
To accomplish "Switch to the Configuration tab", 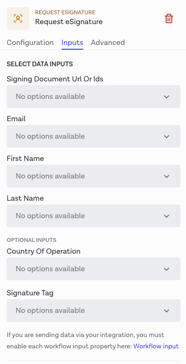I will point(30,43).
